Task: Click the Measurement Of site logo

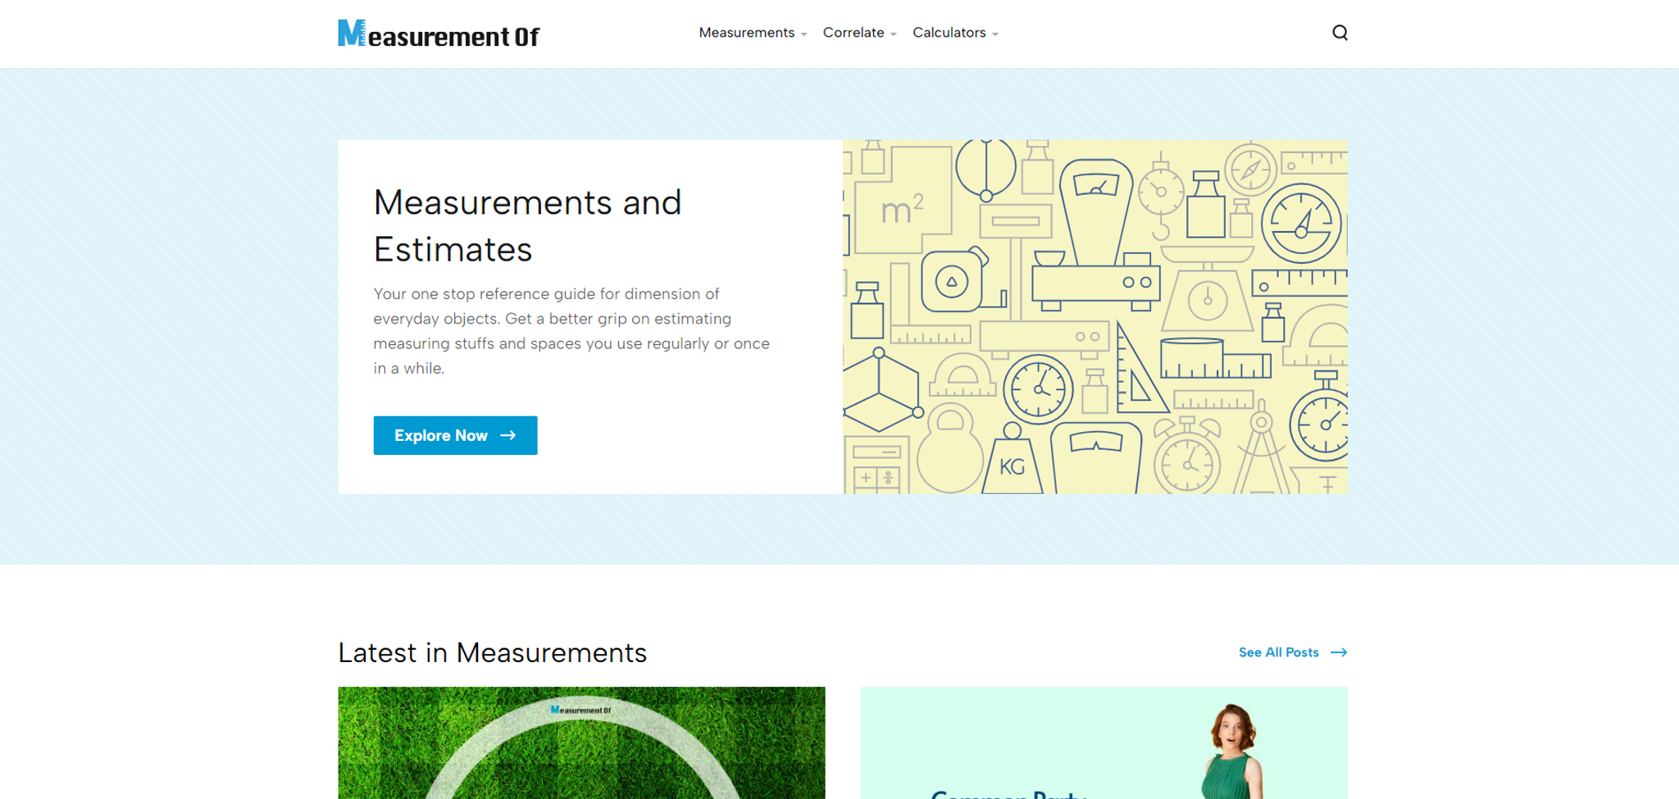Action: coord(439,34)
